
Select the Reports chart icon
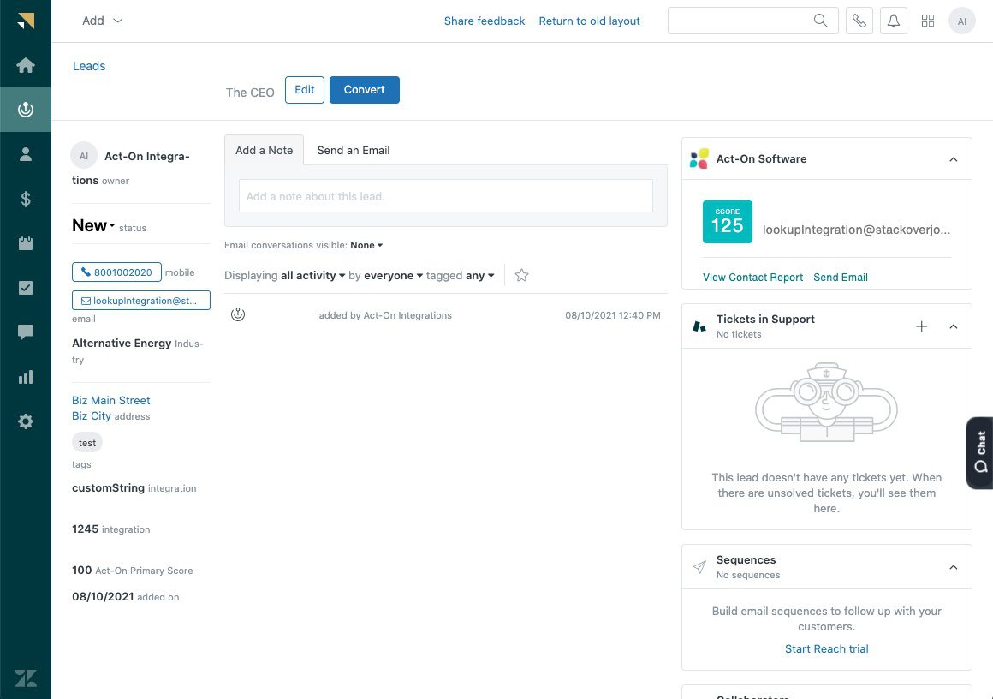pos(26,377)
